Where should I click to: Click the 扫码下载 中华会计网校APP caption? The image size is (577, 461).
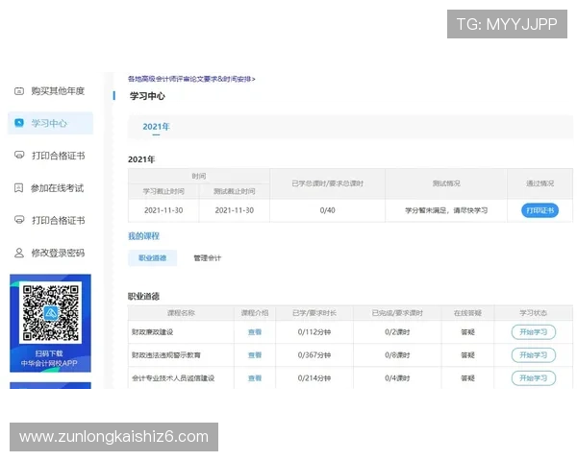[49, 358]
